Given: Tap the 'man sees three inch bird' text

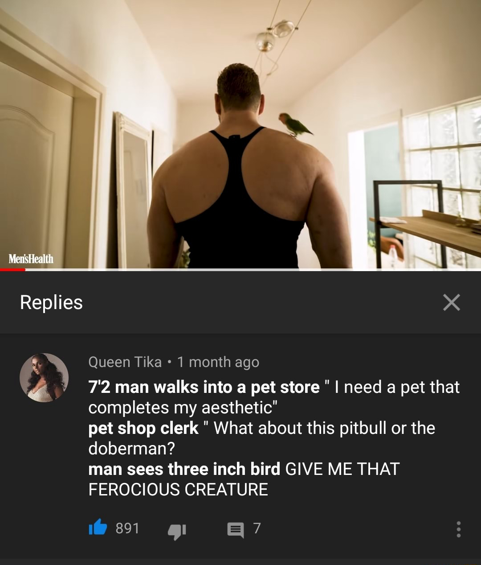Looking at the screenshot, I should pyautogui.click(x=184, y=469).
